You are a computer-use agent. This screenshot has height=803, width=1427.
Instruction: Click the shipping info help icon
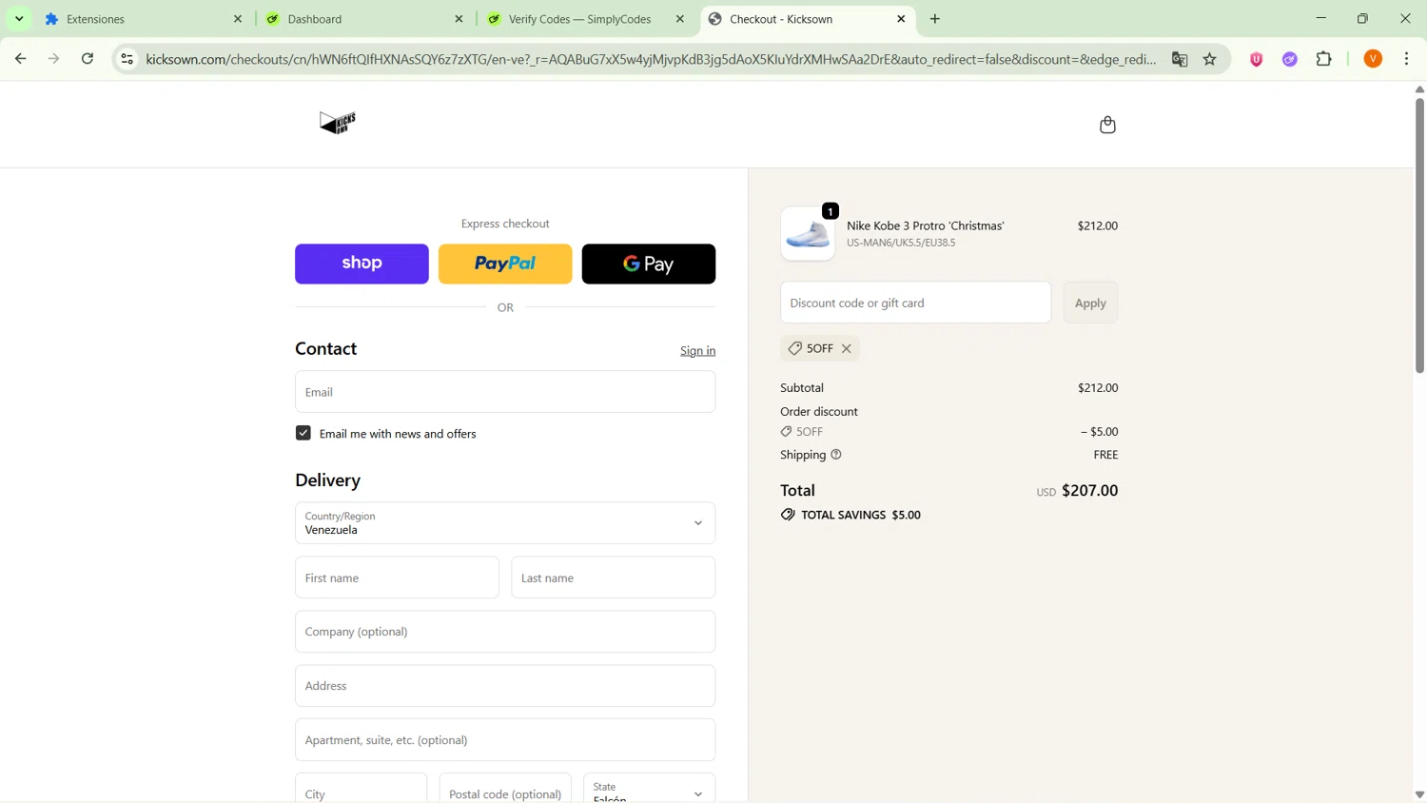836,455
